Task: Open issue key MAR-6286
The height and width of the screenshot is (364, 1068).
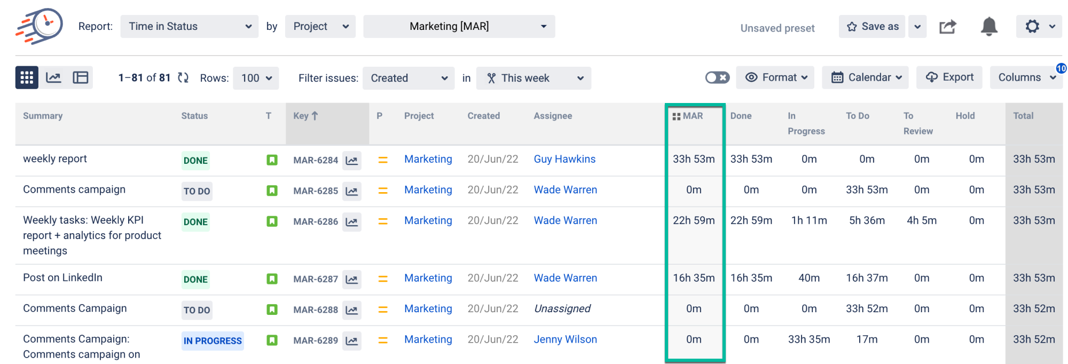Action: 316,221
